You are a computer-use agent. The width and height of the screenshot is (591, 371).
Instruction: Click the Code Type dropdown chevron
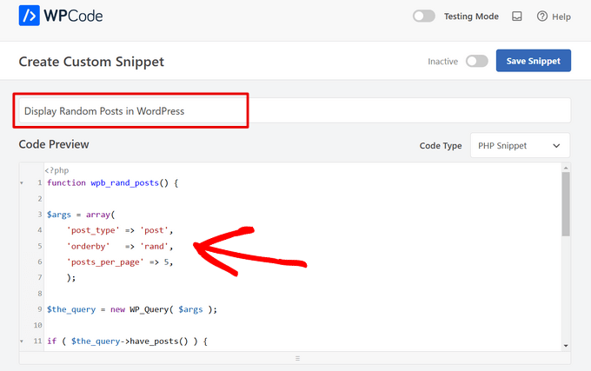(556, 146)
